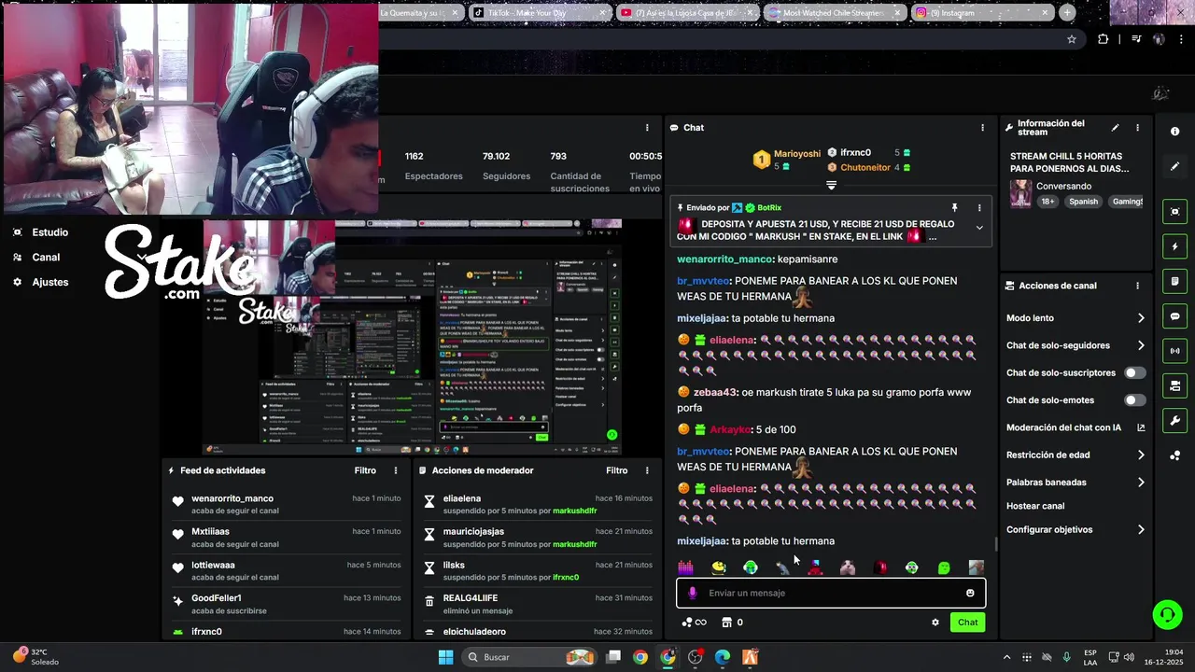
Task: Click the Windows Start button
Action: click(445, 657)
